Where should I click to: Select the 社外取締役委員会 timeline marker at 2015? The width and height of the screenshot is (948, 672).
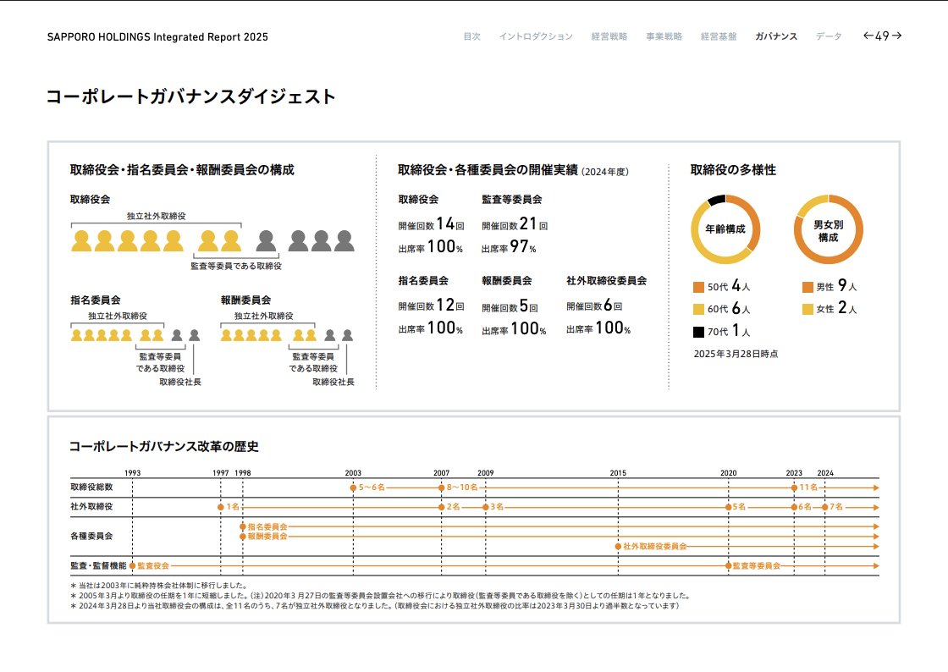[619, 547]
